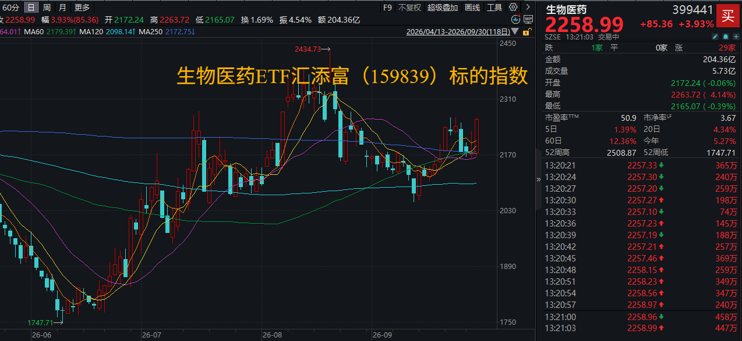Click the F9 toolbar button
This screenshot has width=742, height=341.
388,8
